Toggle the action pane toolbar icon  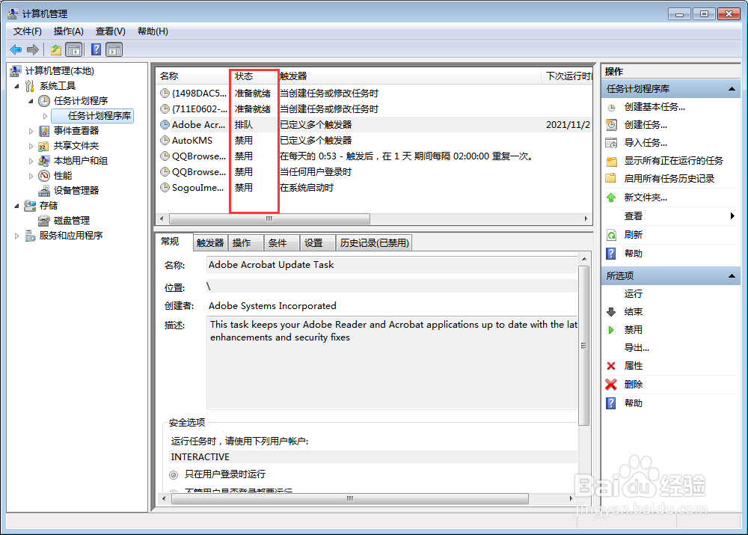coord(114,49)
